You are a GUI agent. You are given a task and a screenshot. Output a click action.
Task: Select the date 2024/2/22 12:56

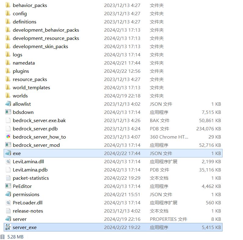[122, 71]
